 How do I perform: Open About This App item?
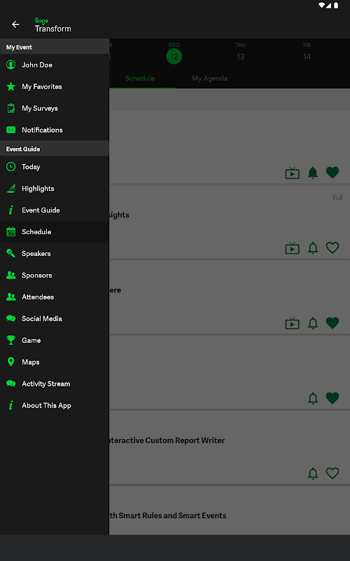[x=55, y=405]
